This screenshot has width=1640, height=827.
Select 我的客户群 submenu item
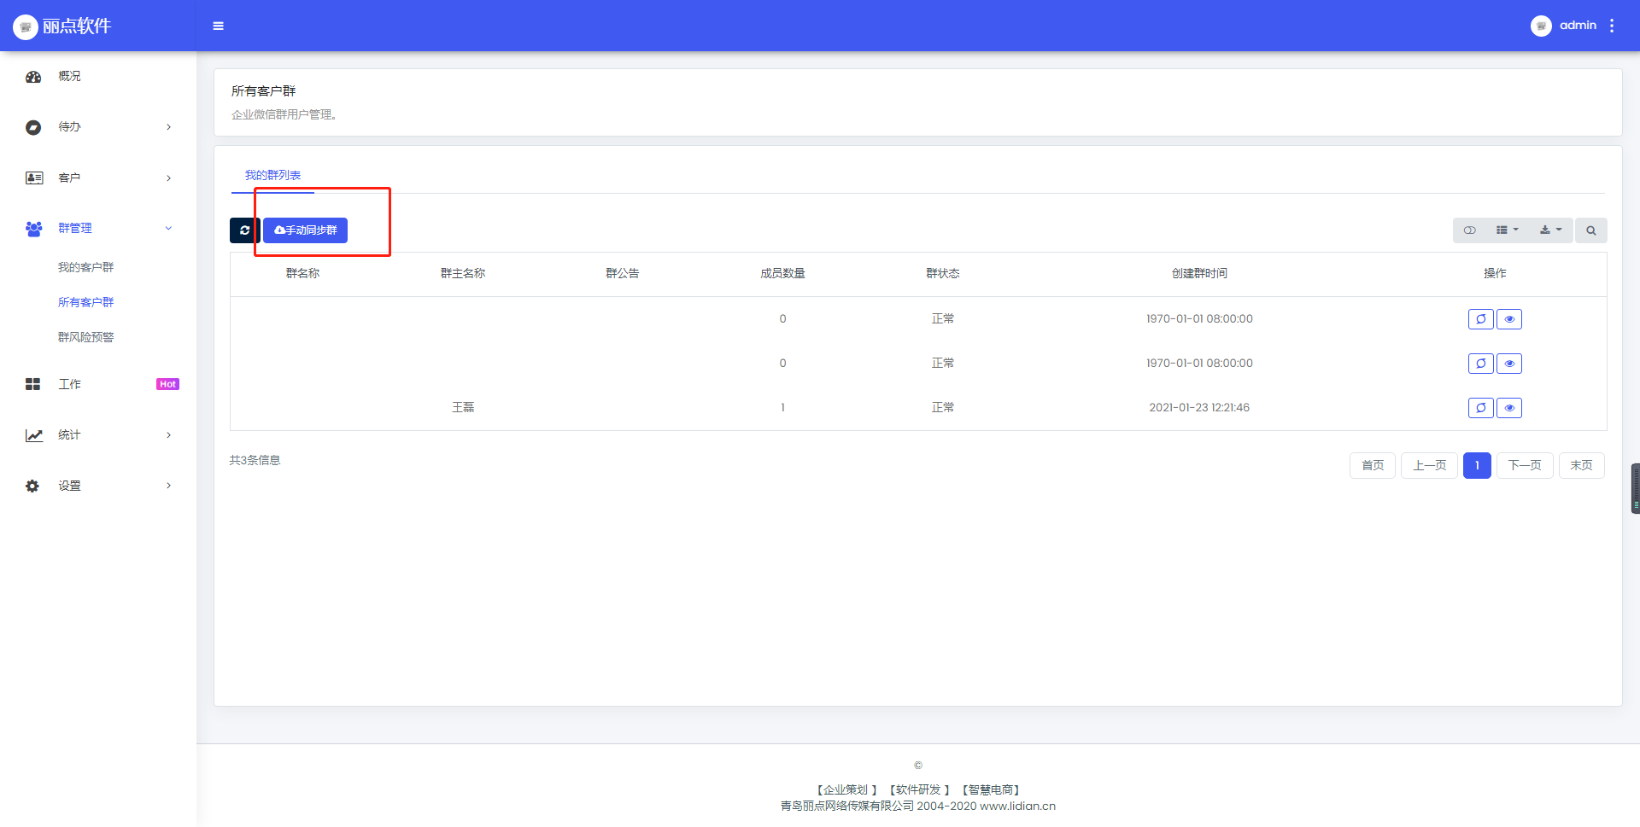(x=85, y=268)
